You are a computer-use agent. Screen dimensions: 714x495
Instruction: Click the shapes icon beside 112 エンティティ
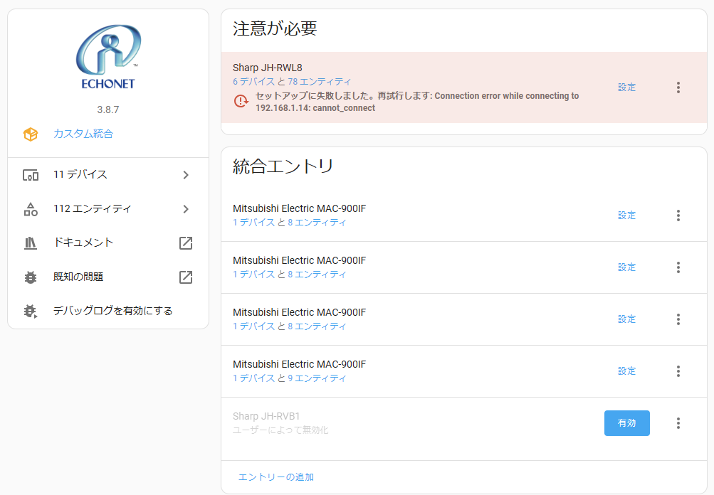pyautogui.click(x=31, y=209)
